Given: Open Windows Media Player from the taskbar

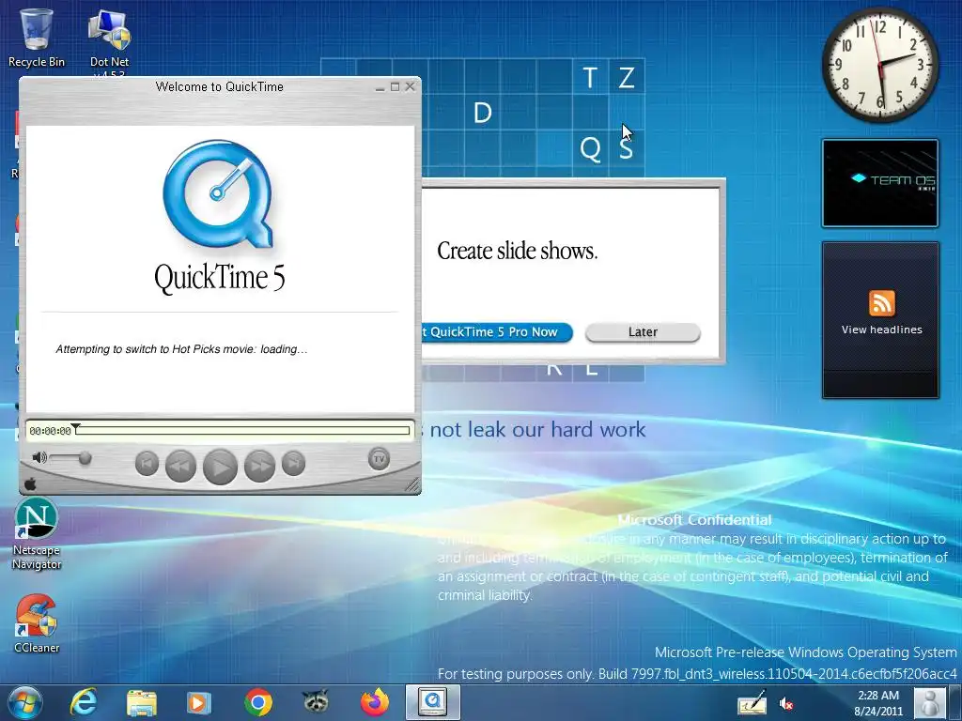Looking at the screenshot, I should (198, 702).
